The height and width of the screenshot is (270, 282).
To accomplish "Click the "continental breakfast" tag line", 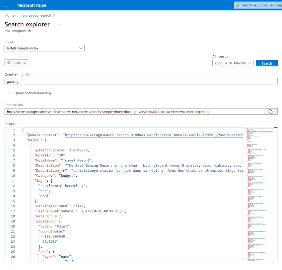I will [x=63, y=186].
